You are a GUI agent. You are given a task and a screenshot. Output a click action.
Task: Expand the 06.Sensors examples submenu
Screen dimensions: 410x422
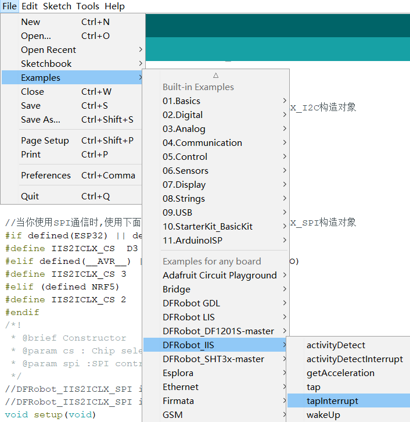[x=185, y=171]
